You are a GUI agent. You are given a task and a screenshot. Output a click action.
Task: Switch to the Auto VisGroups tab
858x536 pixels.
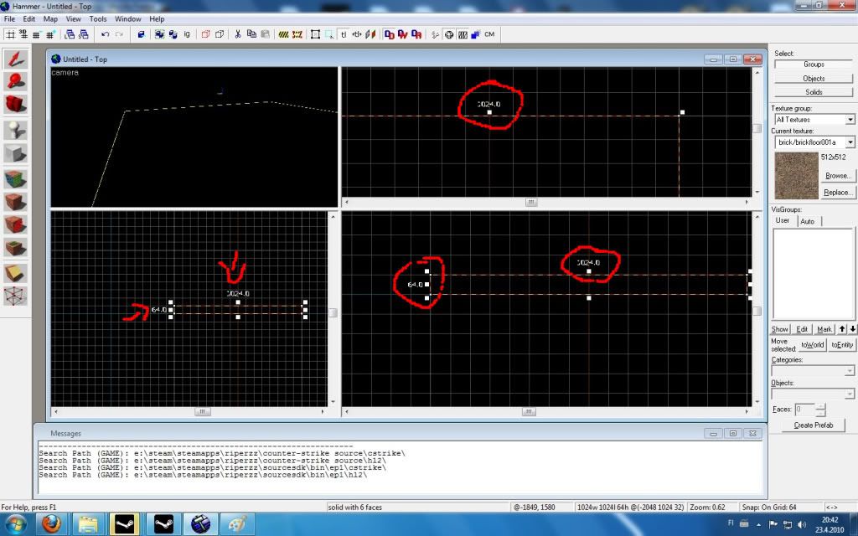[x=807, y=221]
